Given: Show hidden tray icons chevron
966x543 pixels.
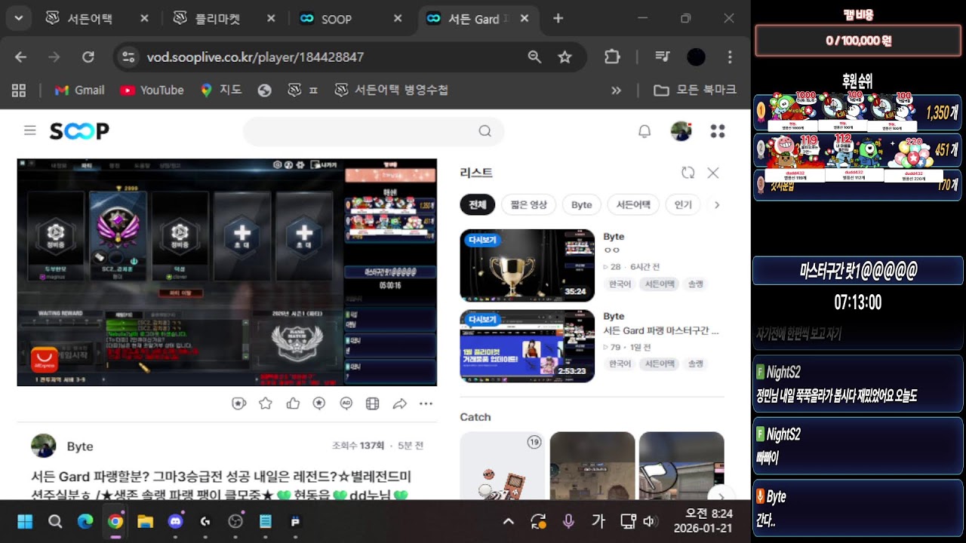Looking at the screenshot, I should [x=509, y=521].
